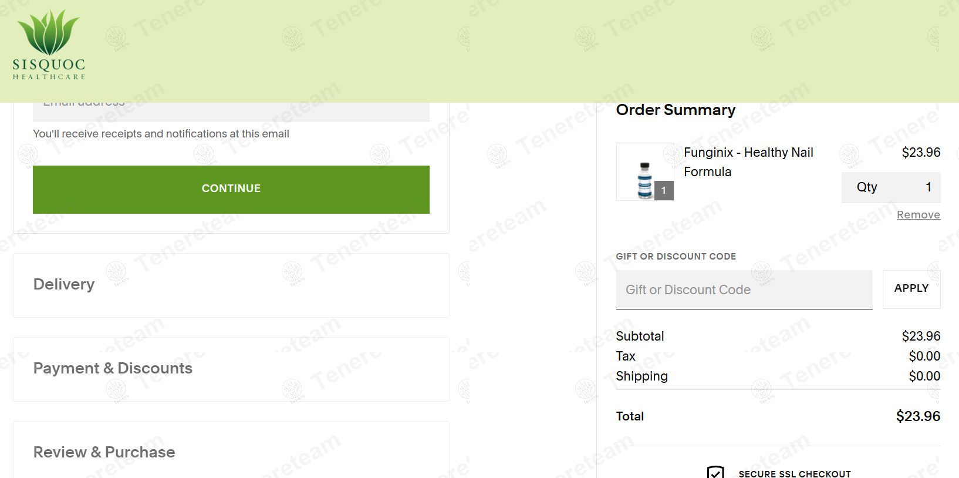The image size is (959, 478).
Task: Click the quantity badge on product image
Action: tap(664, 190)
